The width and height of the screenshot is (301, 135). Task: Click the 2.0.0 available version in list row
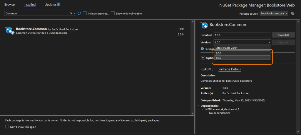pos(181,35)
